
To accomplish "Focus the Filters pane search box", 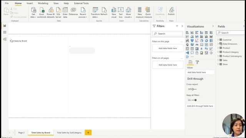I will click(x=167, y=34).
